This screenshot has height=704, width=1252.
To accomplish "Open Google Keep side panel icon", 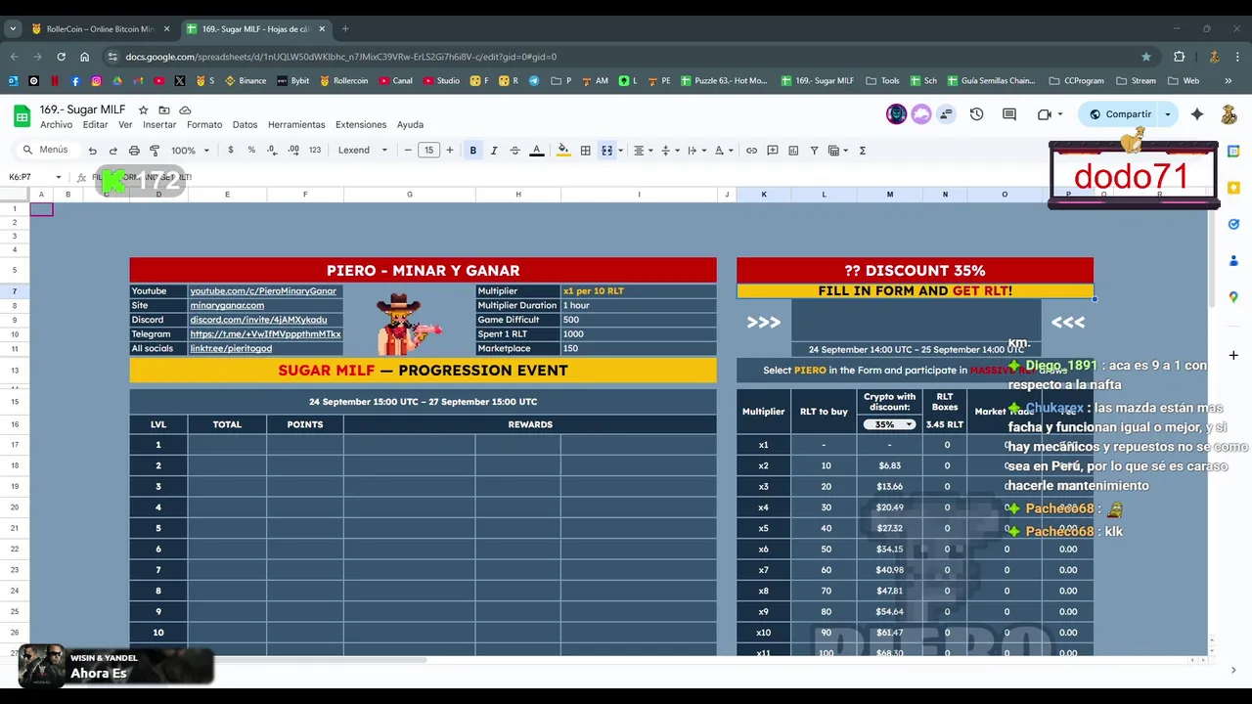I will (x=1233, y=188).
